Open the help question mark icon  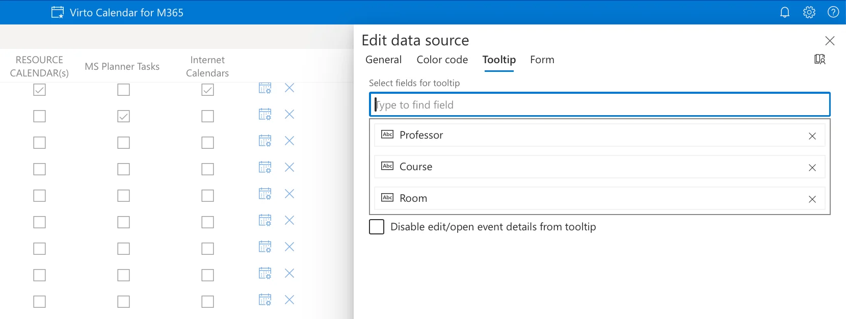(x=833, y=12)
